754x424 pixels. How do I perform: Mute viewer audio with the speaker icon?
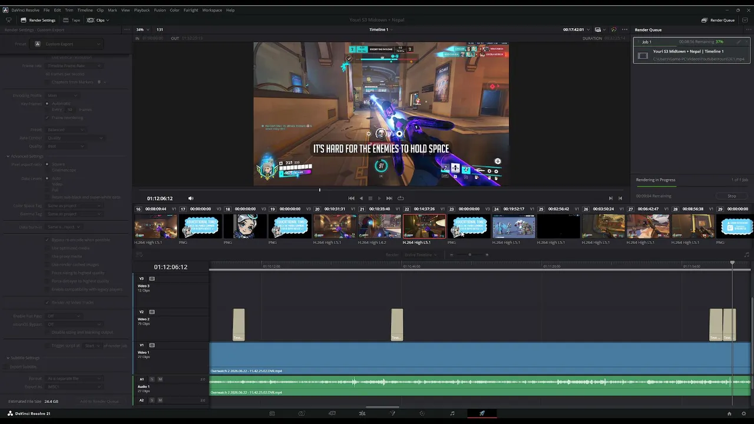coord(190,198)
